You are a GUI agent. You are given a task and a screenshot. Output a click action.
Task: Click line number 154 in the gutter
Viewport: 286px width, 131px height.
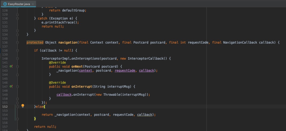pyautogui.click(x=5, y=115)
